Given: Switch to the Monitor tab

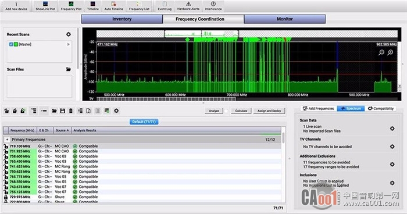Looking at the screenshot, I should [x=284, y=19].
